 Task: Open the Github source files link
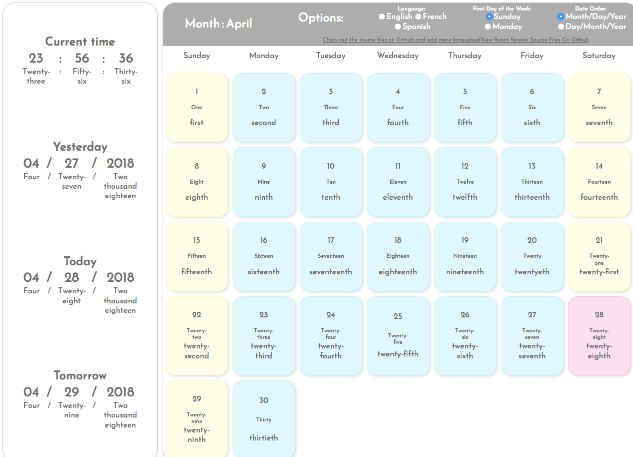(x=398, y=39)
